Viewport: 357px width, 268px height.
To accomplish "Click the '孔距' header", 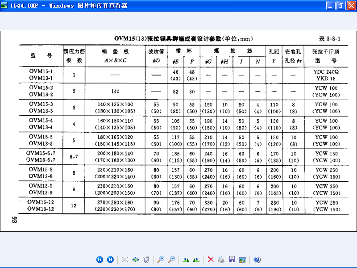I will [x=274, y=52].
